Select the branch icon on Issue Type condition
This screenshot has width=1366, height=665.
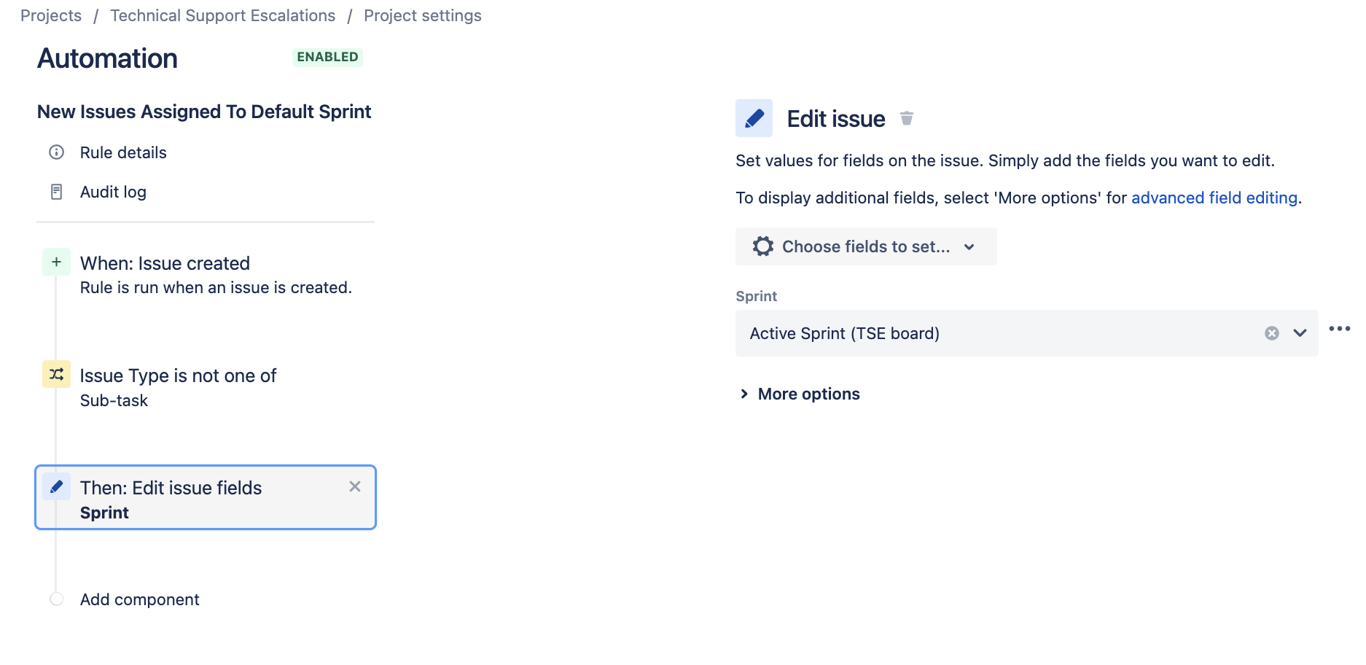pos(56,374)
